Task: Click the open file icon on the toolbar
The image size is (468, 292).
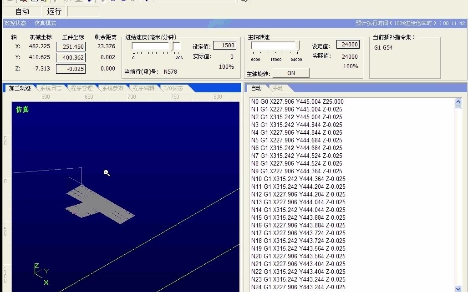Action: click(9, 2)
